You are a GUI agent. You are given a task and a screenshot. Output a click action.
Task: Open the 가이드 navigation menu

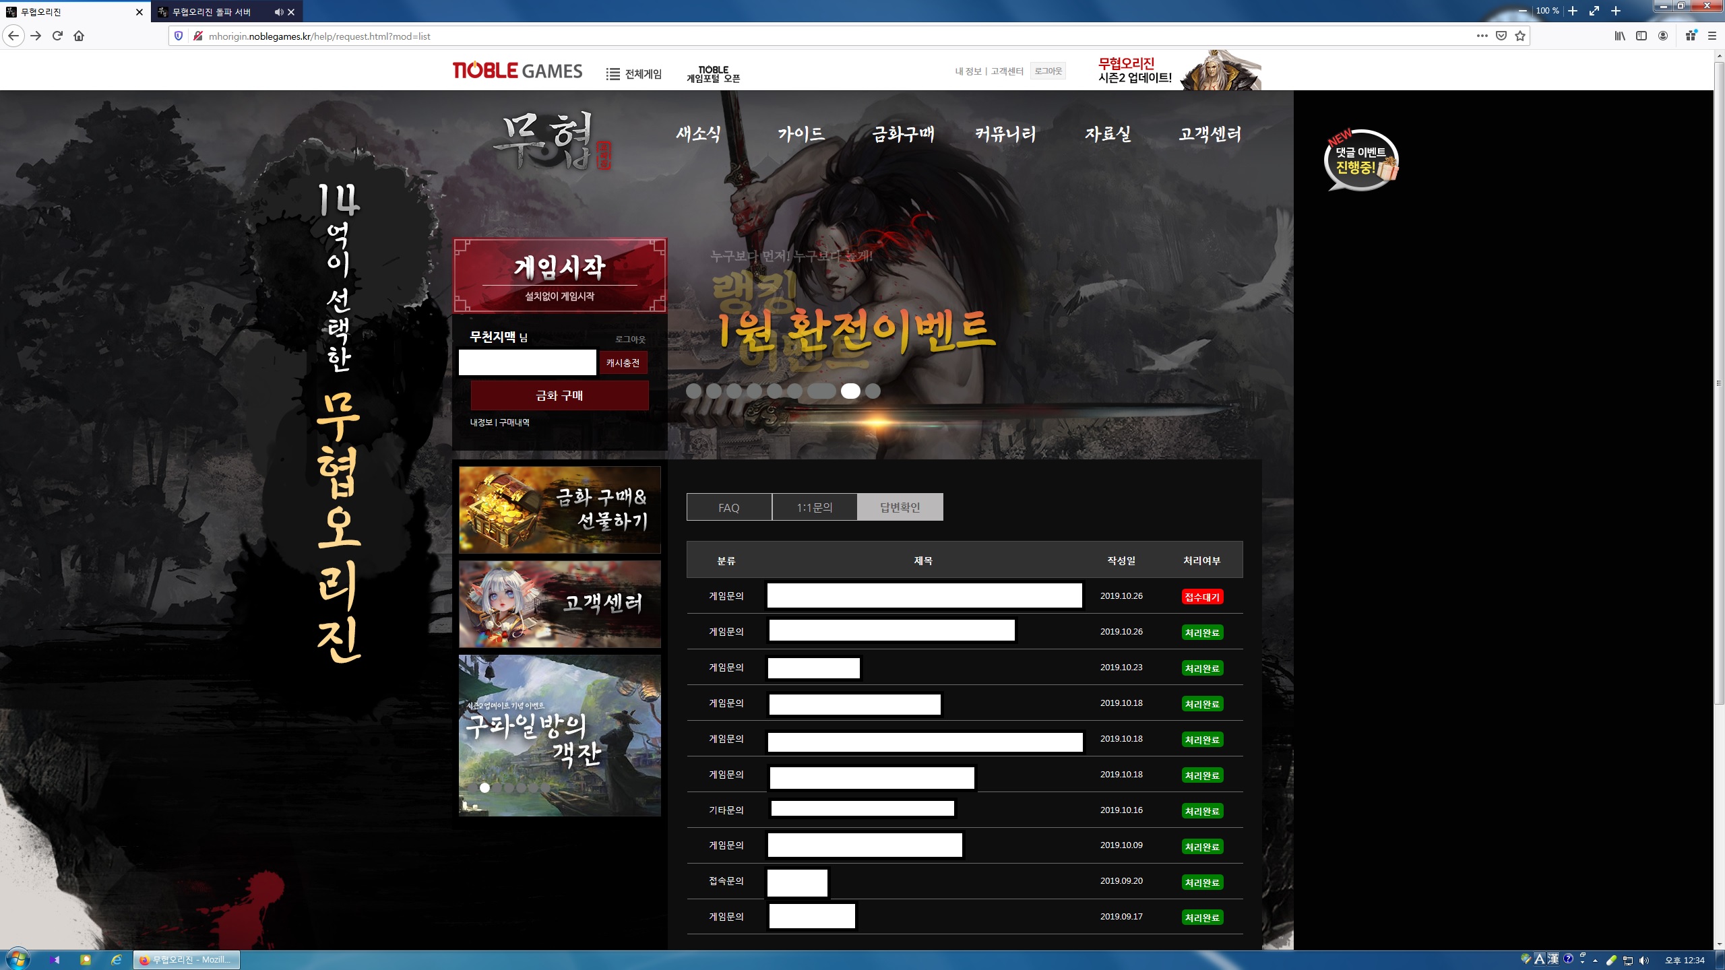point(801,133)
